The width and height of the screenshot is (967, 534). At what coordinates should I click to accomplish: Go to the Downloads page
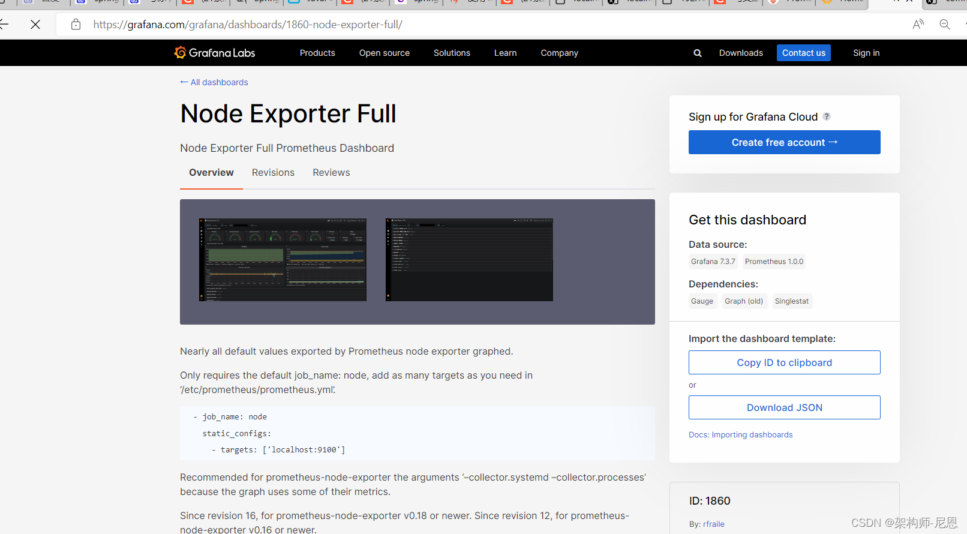click(741, 53)
